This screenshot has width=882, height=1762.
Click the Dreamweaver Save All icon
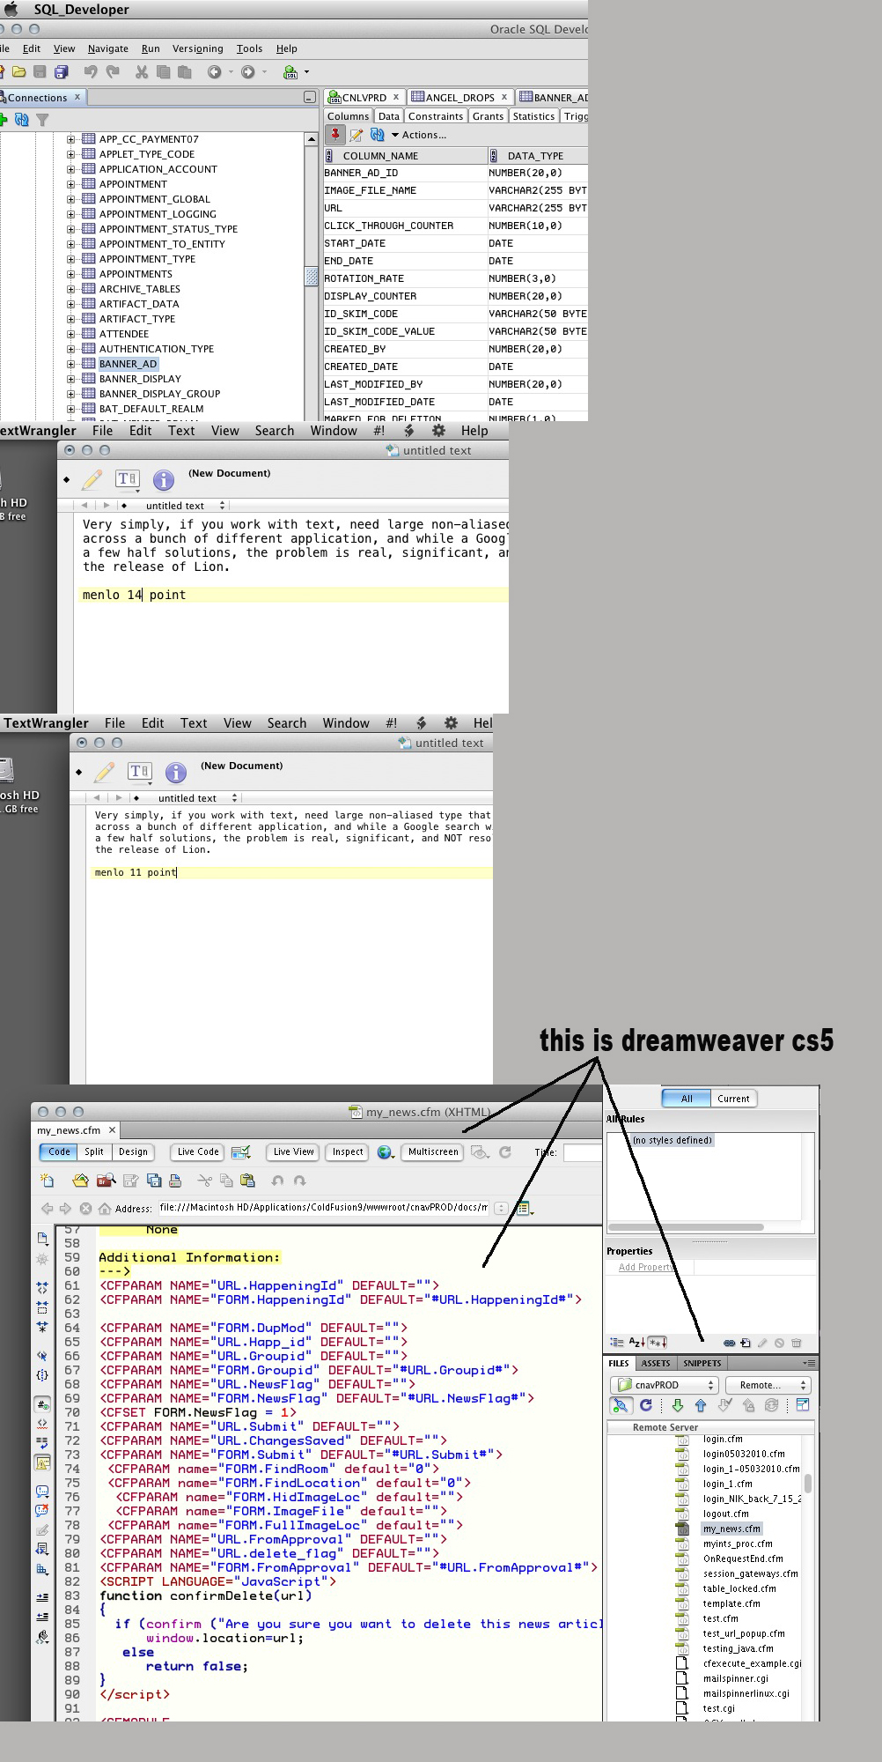coord(154,1181)
